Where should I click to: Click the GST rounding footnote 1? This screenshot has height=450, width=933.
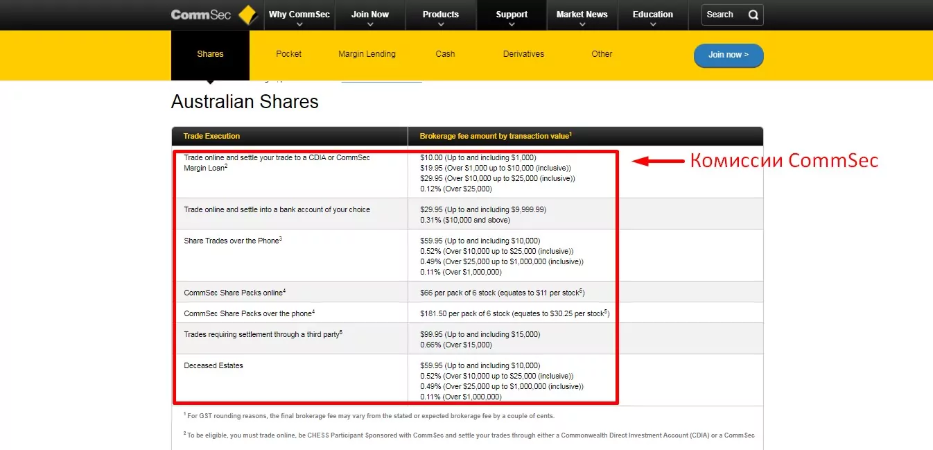coord(369,416)
